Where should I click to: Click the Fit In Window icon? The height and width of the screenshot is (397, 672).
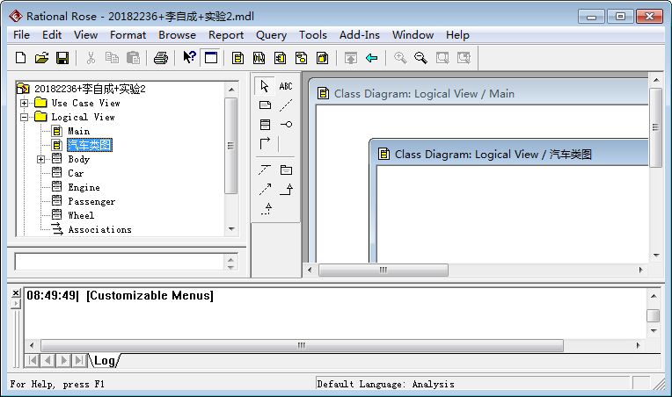click(x=442, y=58)
